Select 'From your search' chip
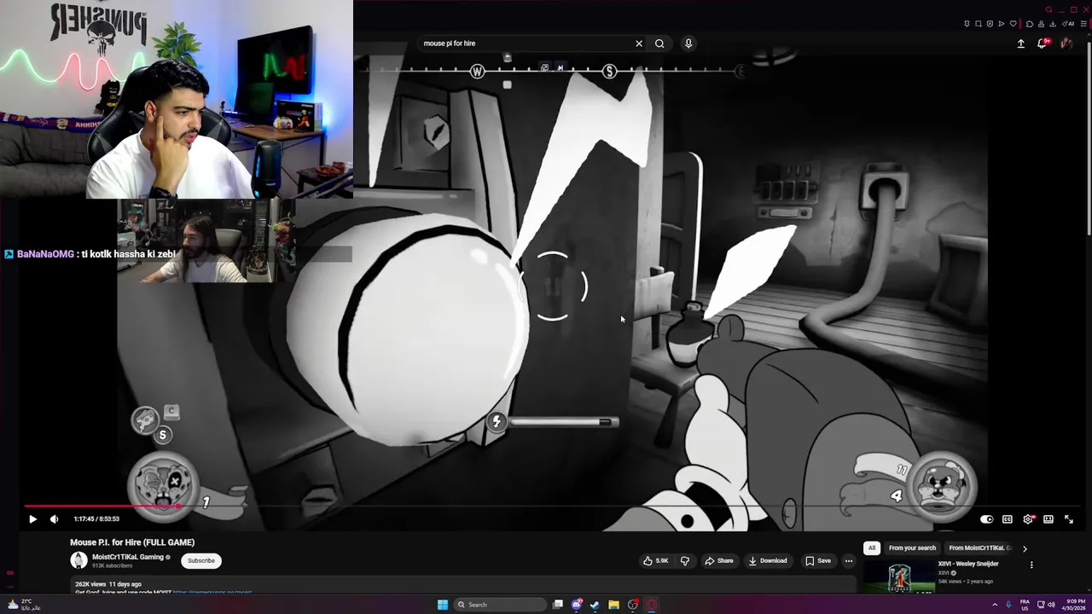 pos(912,548)
